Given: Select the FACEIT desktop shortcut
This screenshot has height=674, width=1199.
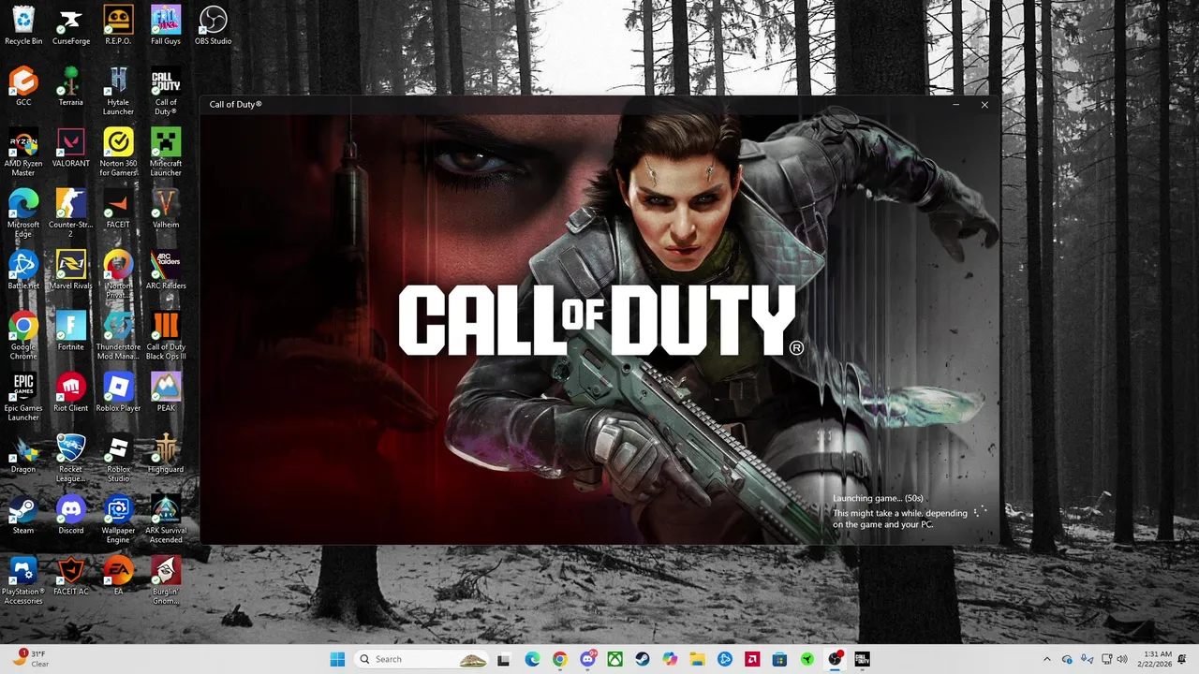Looking at the screenshot, I should point(118,209).
